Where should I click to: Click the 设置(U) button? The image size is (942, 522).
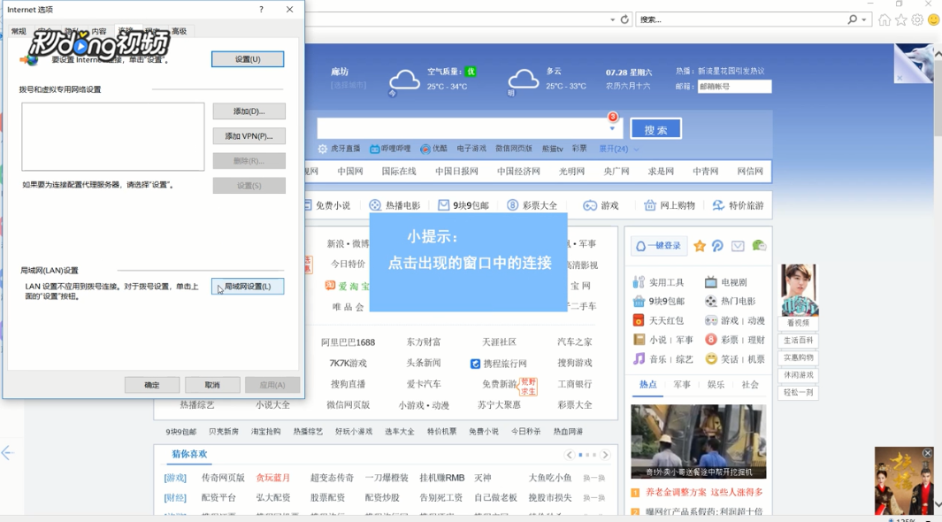tap(248, 59)
